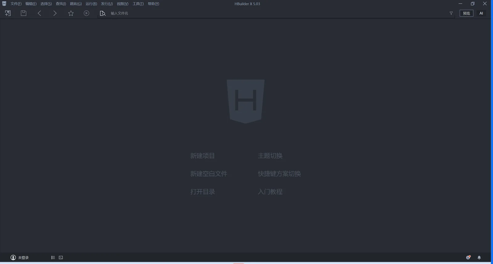Viewport: 493px width, 264px height.
Task: Toggle the outline list icon in status bar
Action: click(53, 258)
